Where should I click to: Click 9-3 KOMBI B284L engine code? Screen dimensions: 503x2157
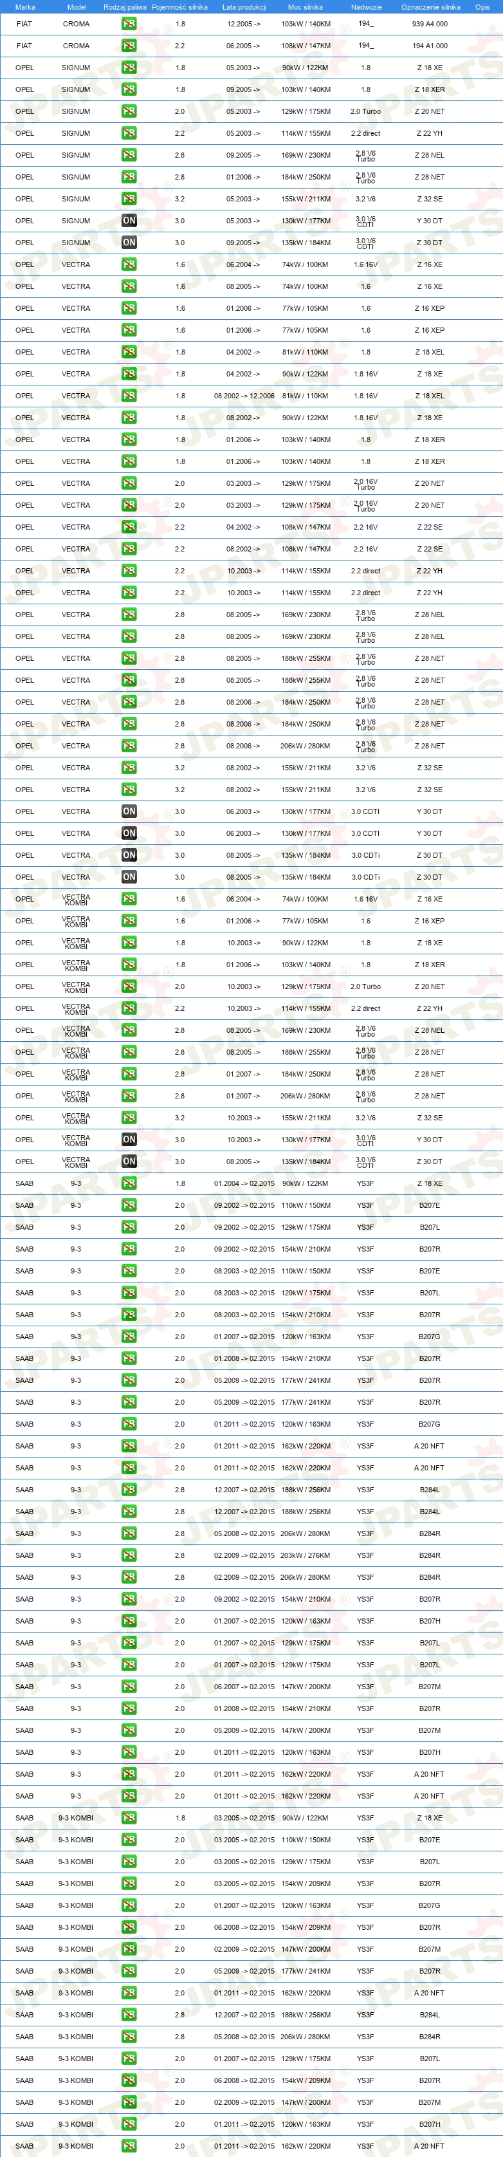point(430,2015)
